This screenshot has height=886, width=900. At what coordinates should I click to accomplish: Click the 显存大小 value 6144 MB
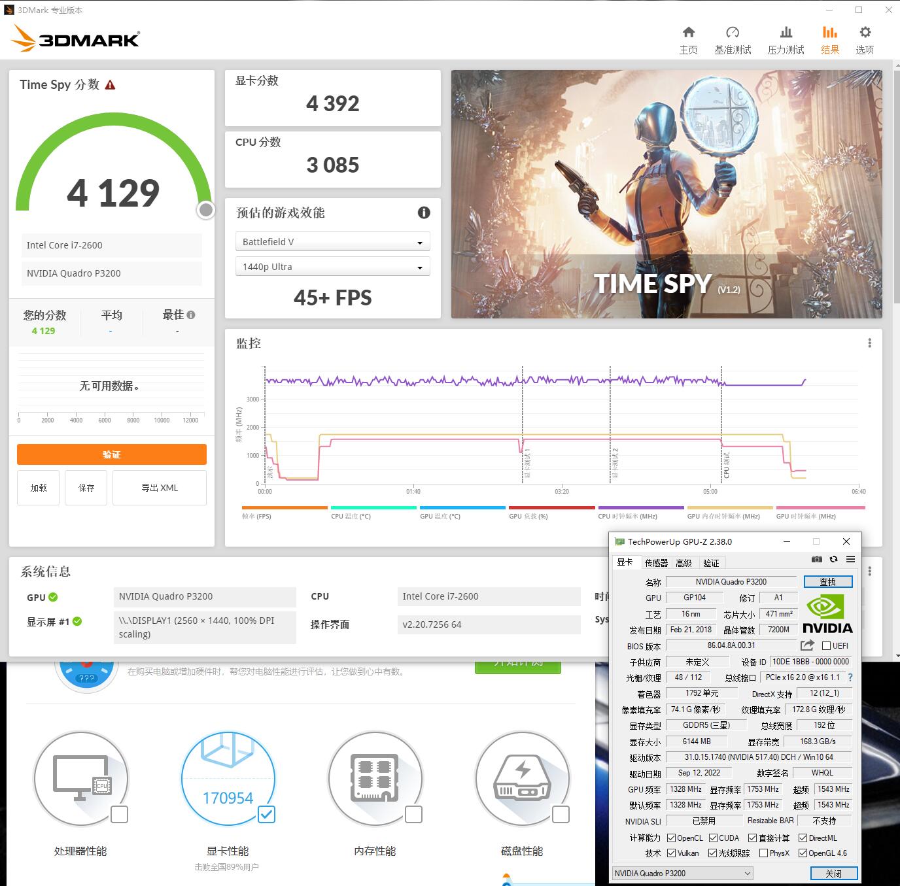(696, 741)
